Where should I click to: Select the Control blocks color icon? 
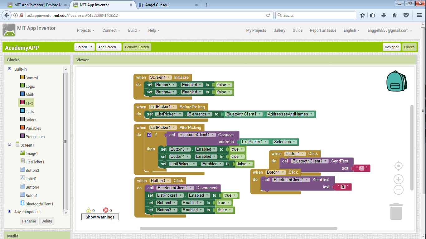[22, 77]
